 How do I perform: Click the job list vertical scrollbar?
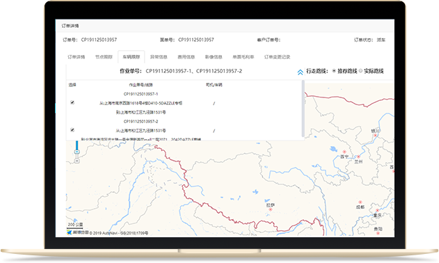(x=303, y=109)
